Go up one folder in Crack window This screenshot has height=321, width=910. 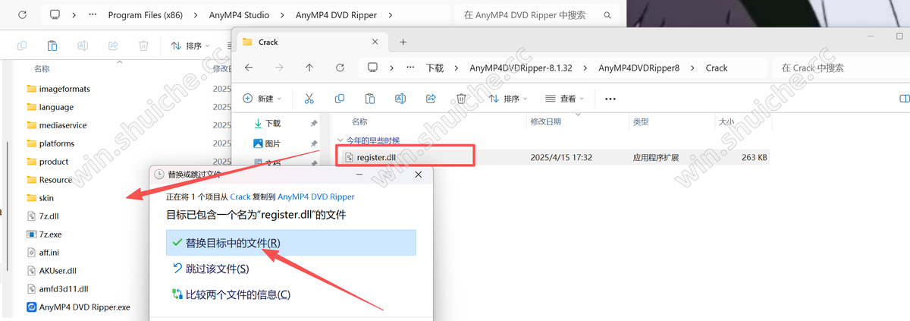pos(309,68)
